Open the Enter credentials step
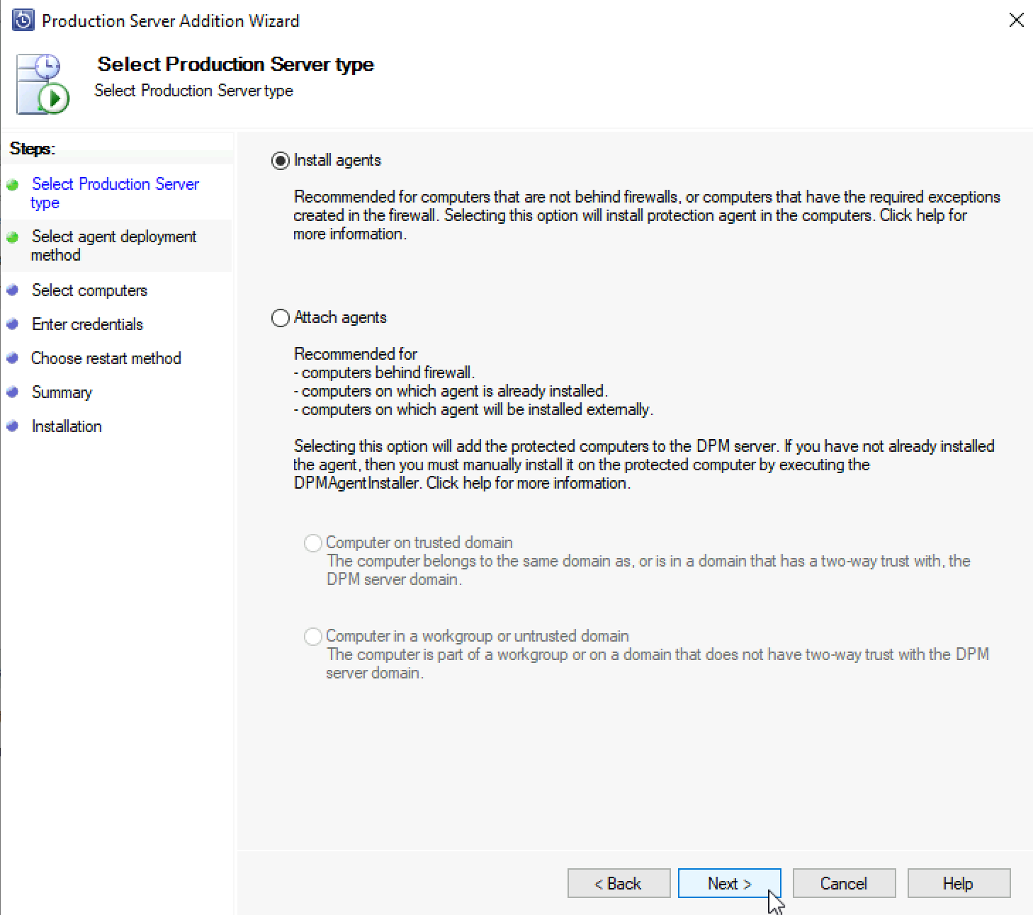 [87, 324]
